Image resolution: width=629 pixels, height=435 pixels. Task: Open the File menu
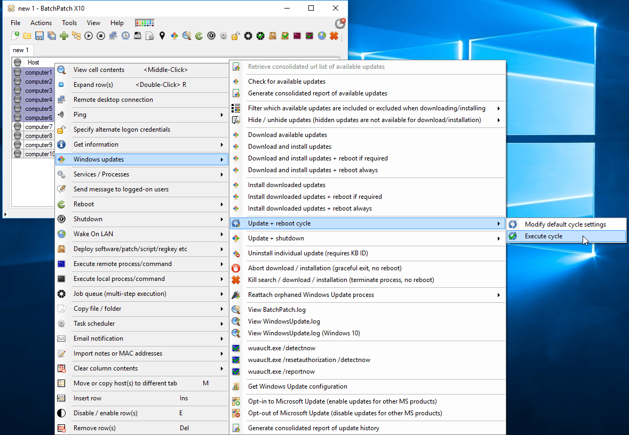[15, 23]
